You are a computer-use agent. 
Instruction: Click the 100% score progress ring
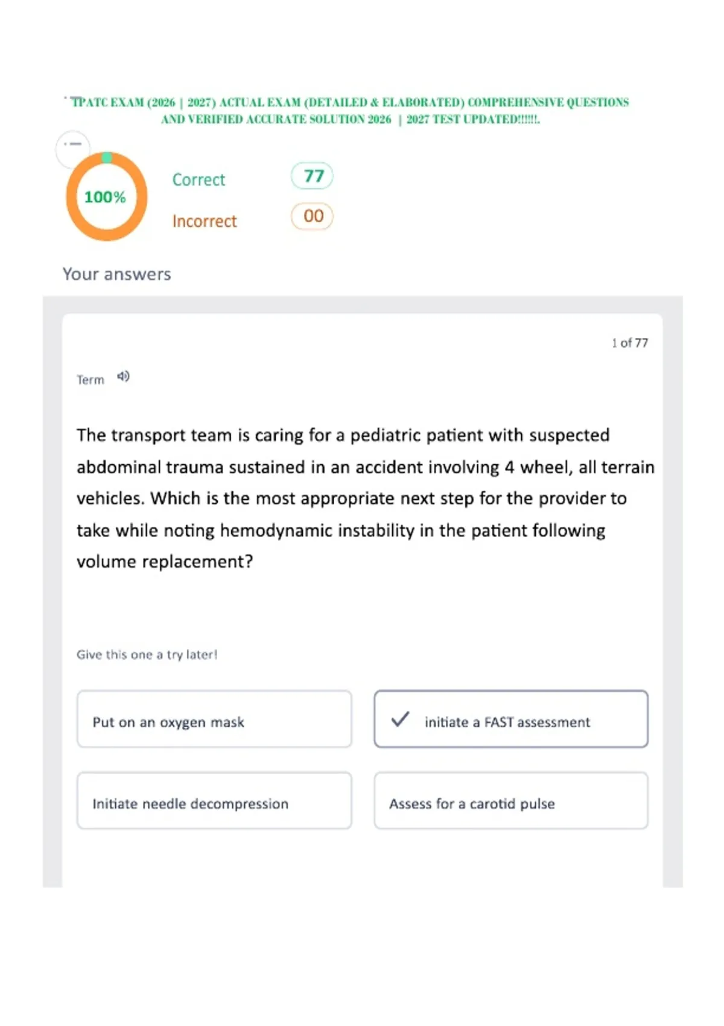click(107, 197)
